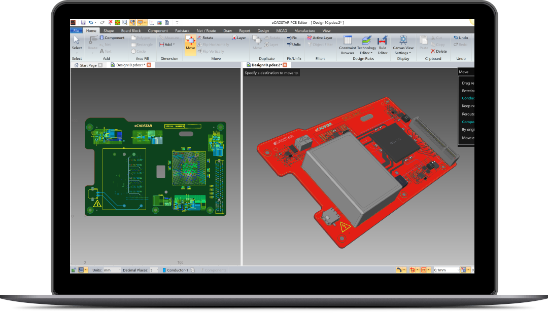Click the 0.1mm grid value field
Image resolution: width=548 pixels, height=313 pixels.
(446, 270)
